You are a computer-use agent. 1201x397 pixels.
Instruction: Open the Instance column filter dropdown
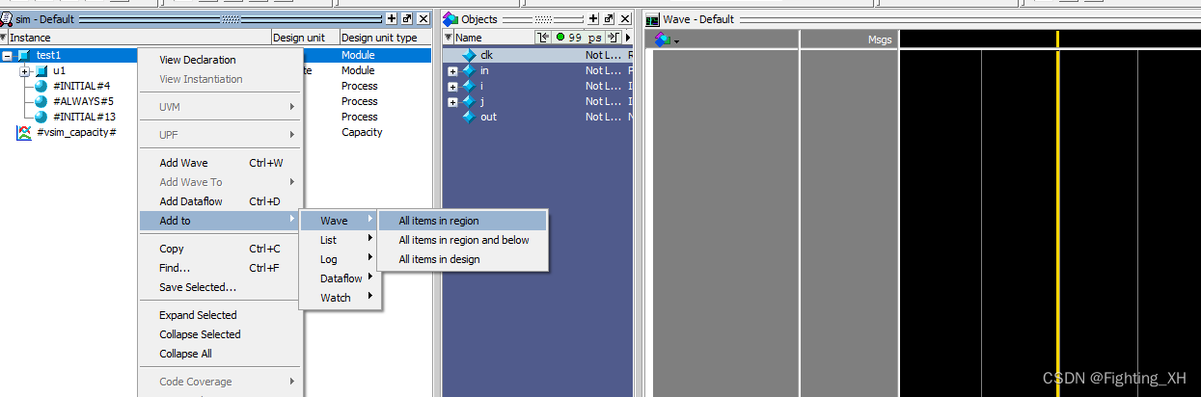(4, 38)
